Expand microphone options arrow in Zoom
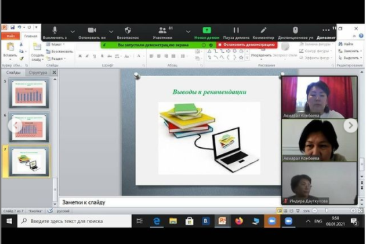This screenshot has height=244, width=366. point(73,32)
